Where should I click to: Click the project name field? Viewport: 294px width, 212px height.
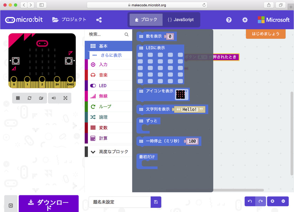120,202
